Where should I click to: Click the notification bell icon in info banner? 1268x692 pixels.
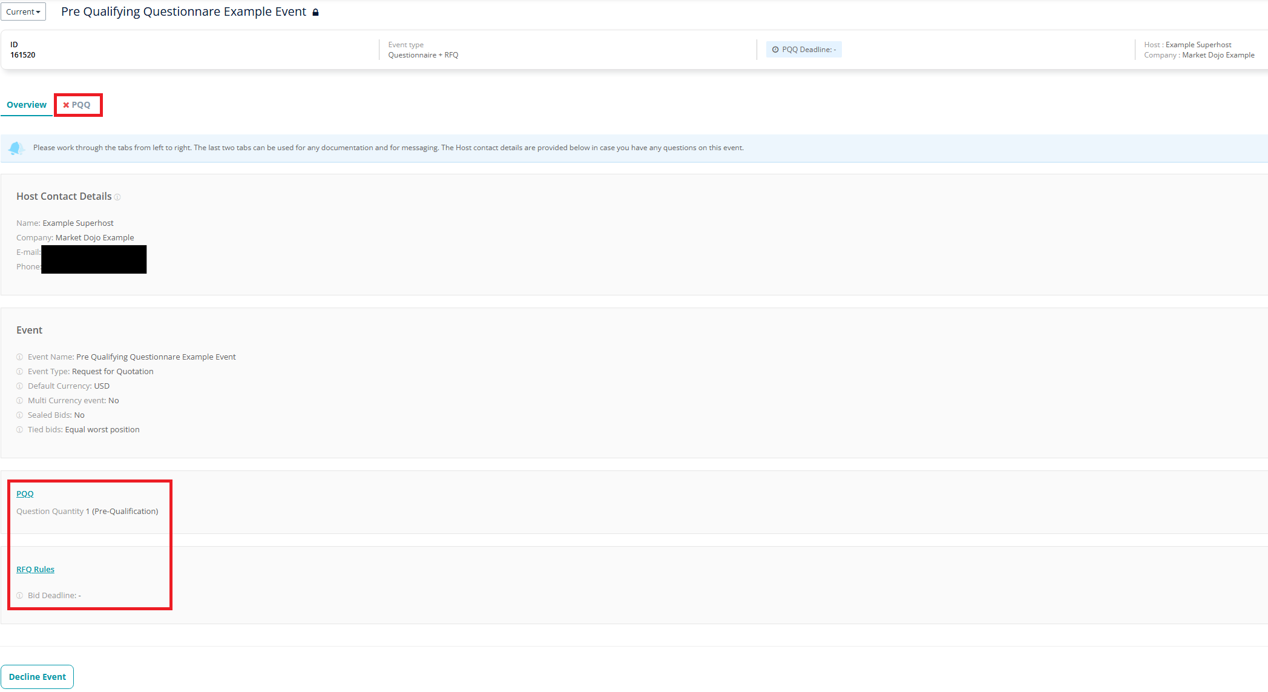[16, 148]
